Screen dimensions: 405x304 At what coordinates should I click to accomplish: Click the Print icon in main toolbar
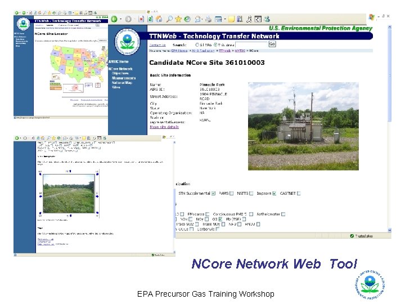point(208,19)
